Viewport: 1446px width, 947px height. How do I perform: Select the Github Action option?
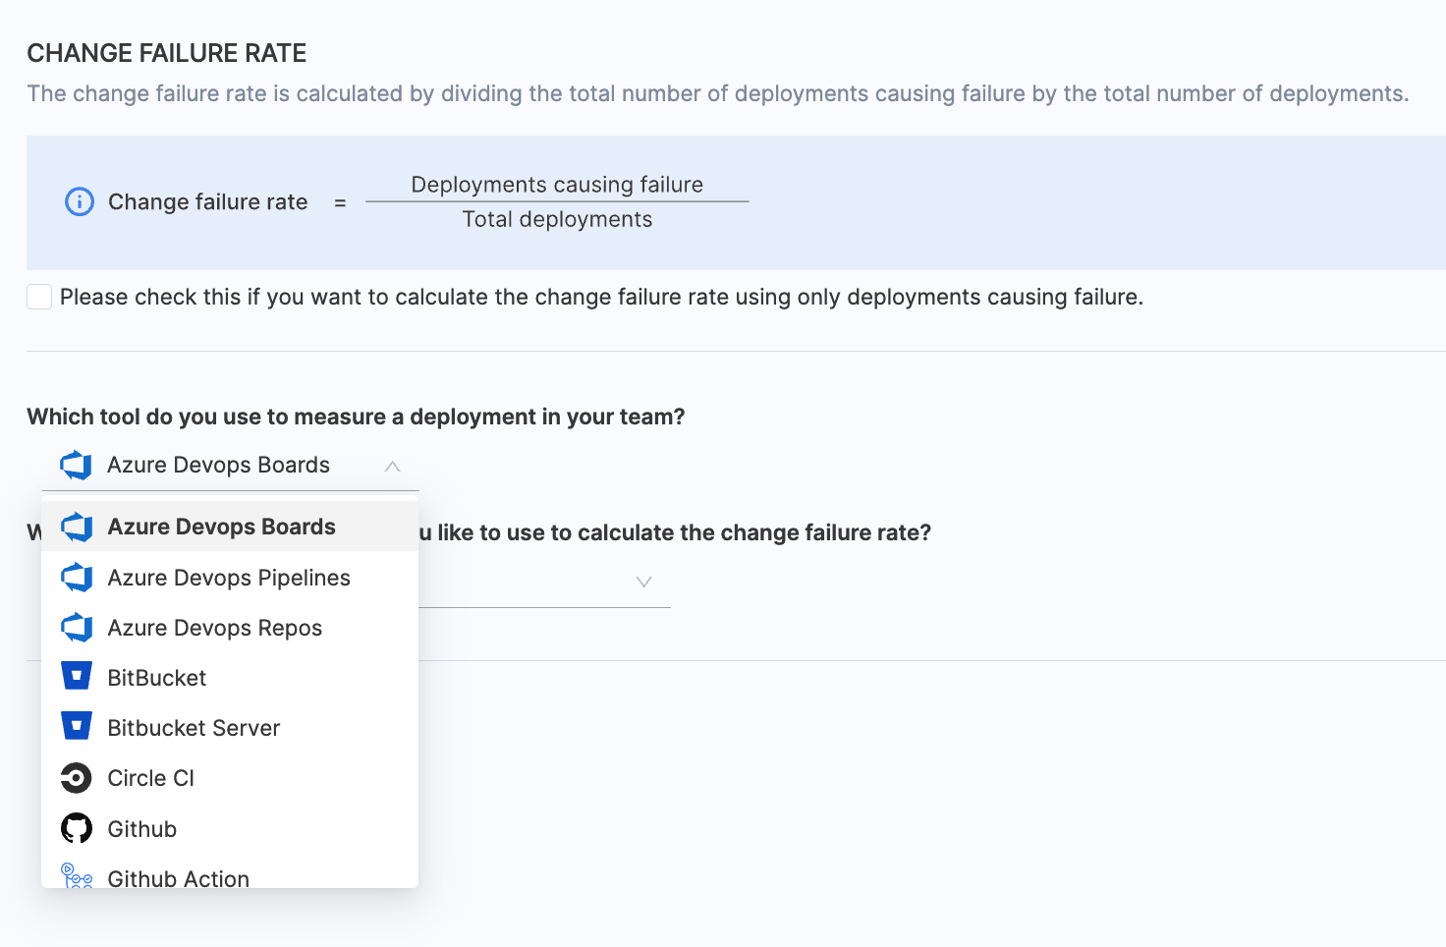179,877
